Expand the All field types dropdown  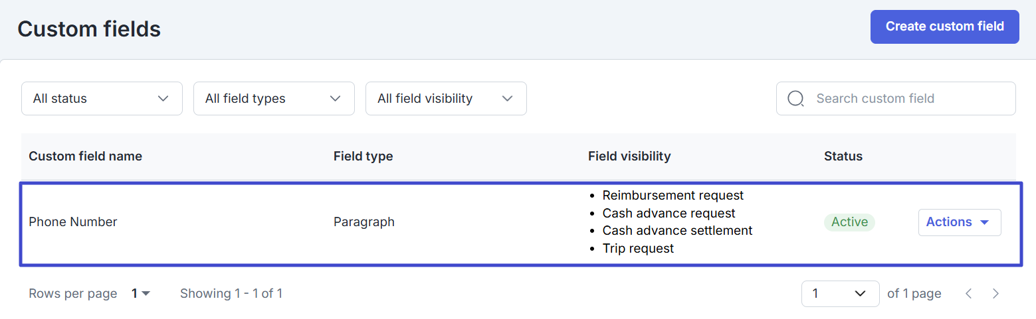[x=274, y=98]
